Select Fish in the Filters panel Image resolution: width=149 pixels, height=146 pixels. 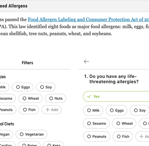point(29,110)
